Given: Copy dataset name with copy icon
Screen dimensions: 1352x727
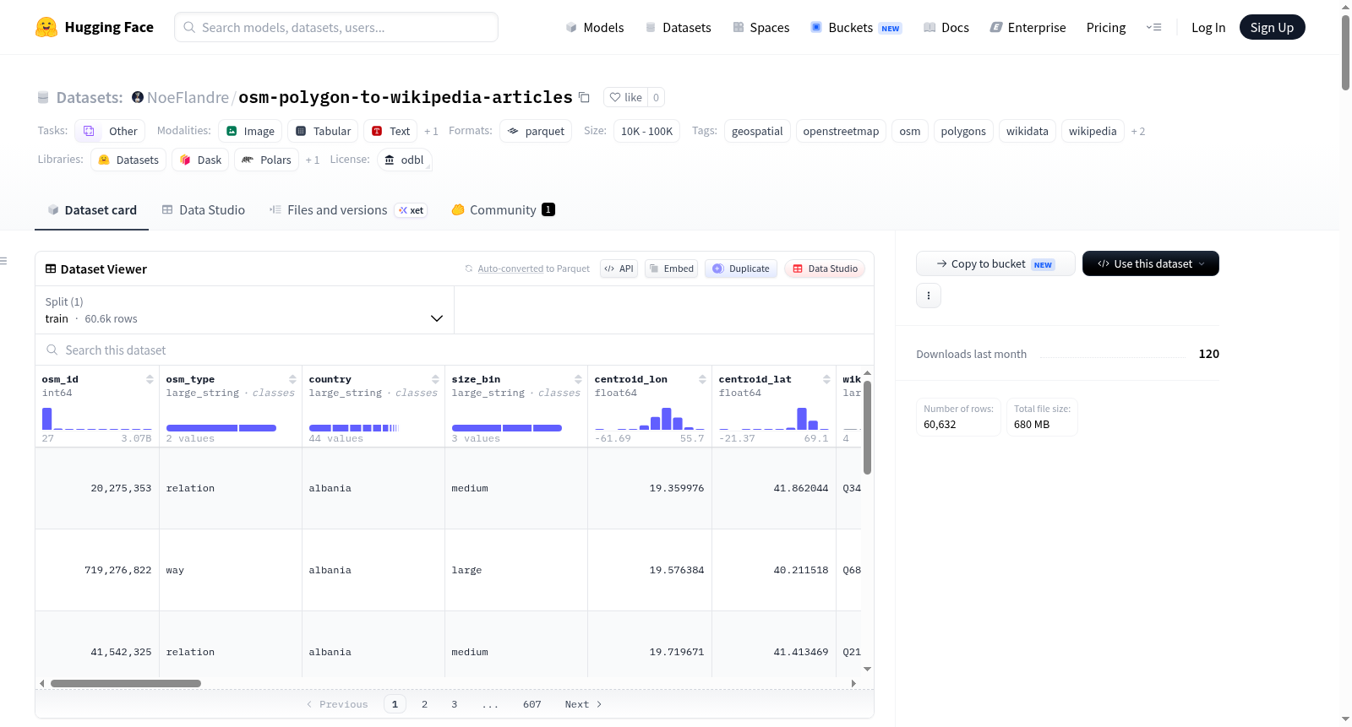Looking at the screenshot, I should pyautogui.click(x=584, y=97).
